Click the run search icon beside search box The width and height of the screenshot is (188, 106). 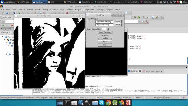(x=143, y=21)
